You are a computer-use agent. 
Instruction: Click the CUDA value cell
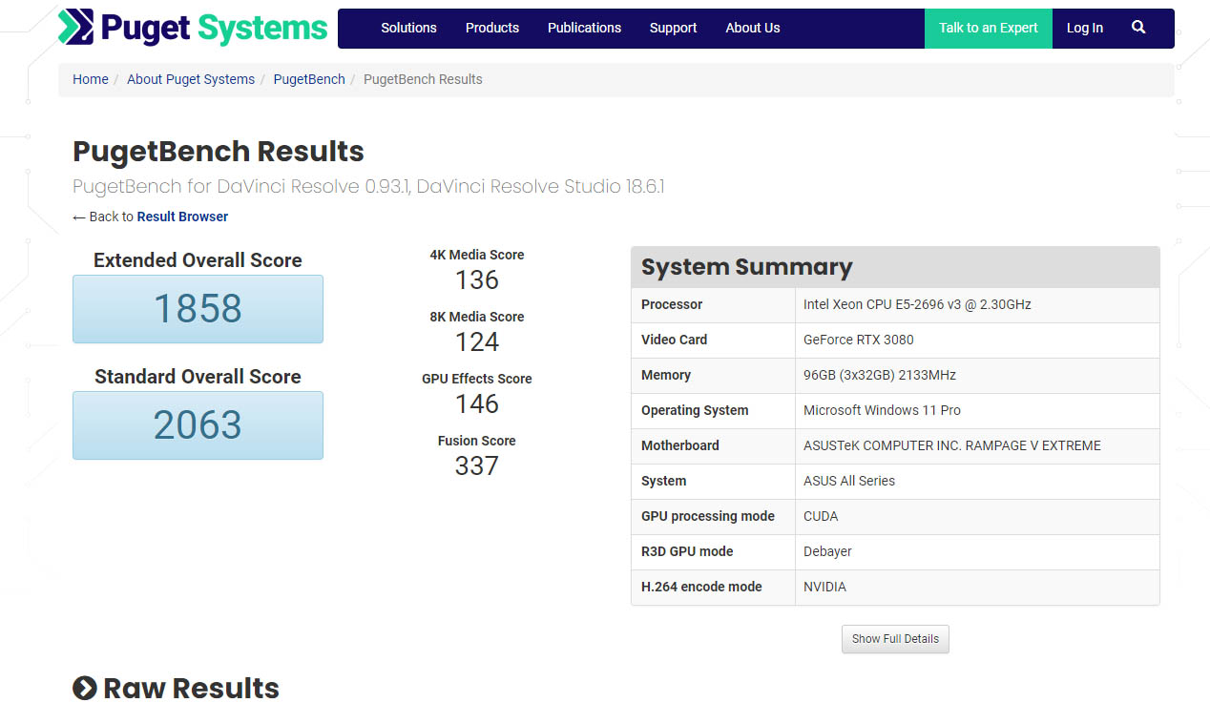(976, 516)
